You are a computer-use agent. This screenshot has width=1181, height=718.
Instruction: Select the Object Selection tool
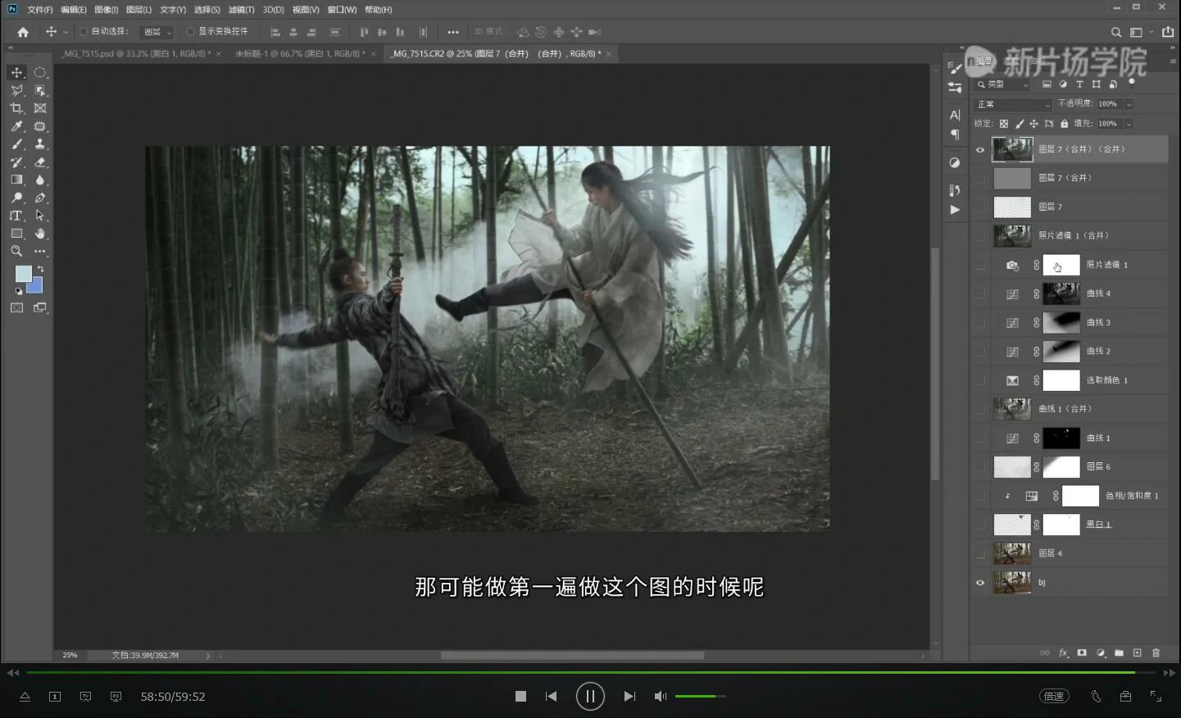point(39,90)
